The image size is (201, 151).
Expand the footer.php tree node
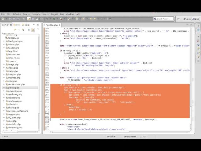[x=4, y=45]
